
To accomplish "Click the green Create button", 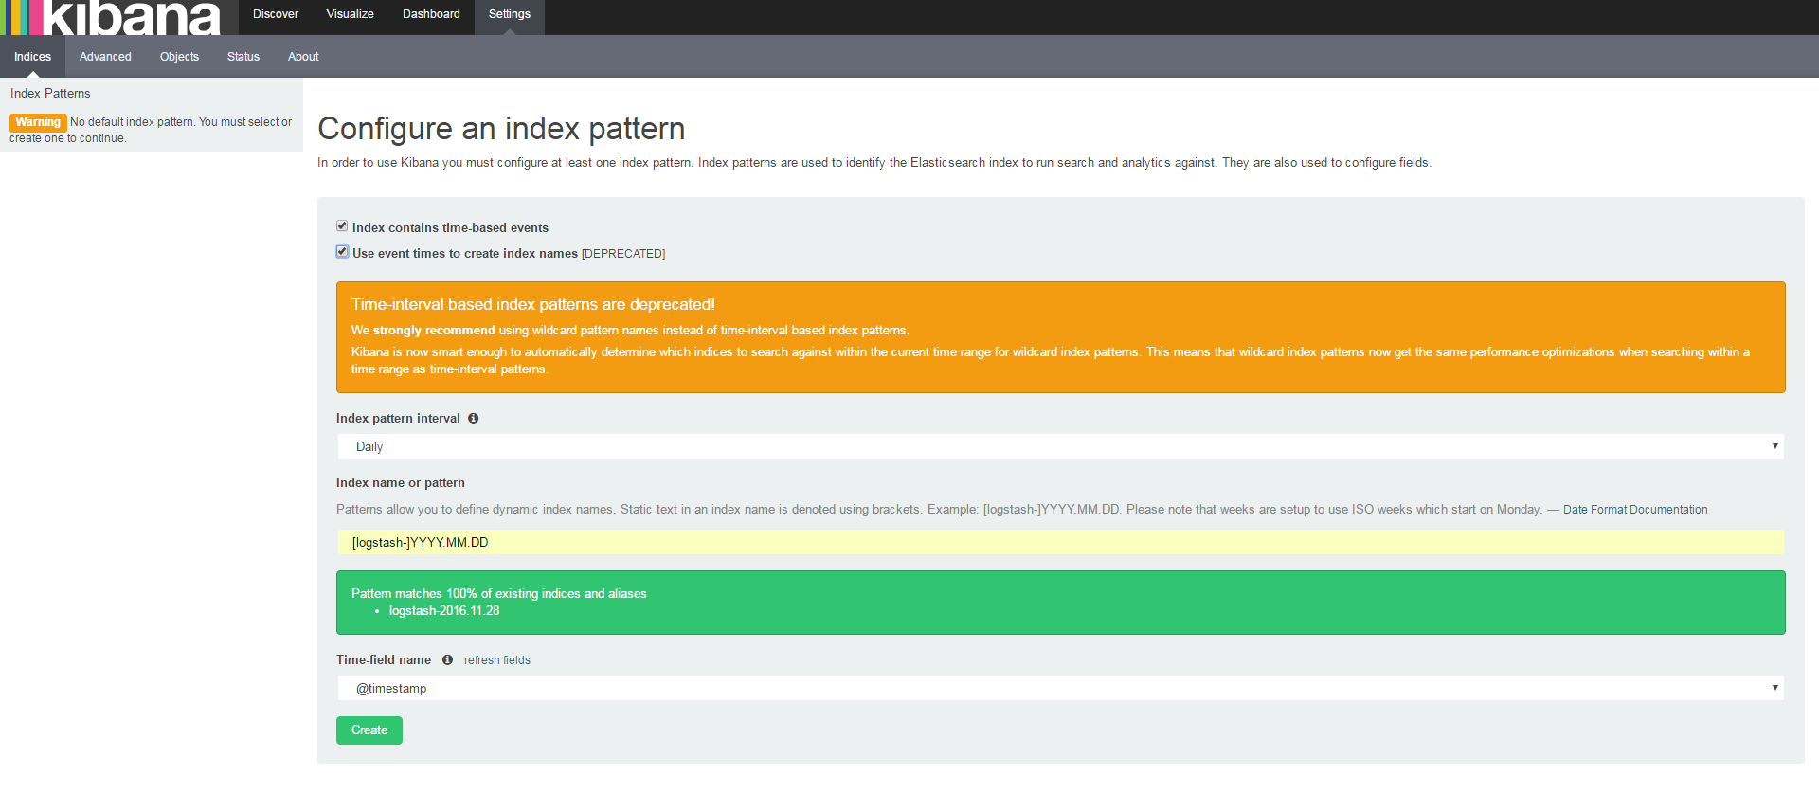I will tap(369, 730).
